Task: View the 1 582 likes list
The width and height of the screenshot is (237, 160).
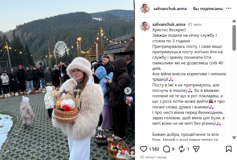Action: tap(154, 149)
